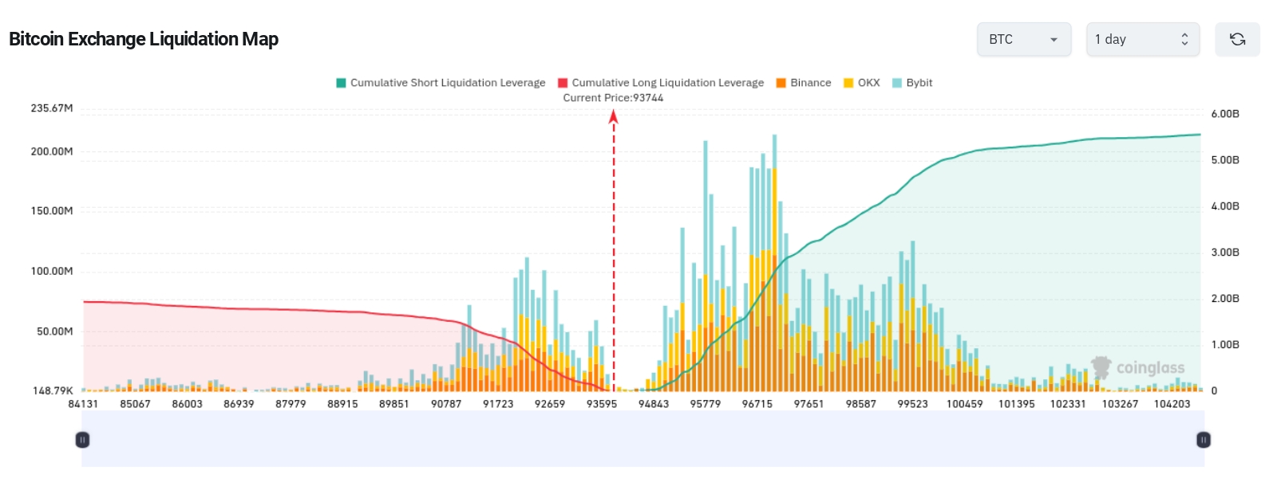This screenshot has height=486, width=1269.
Task: Click the yellow OKX legend swatch
Action: click(848, 83)
